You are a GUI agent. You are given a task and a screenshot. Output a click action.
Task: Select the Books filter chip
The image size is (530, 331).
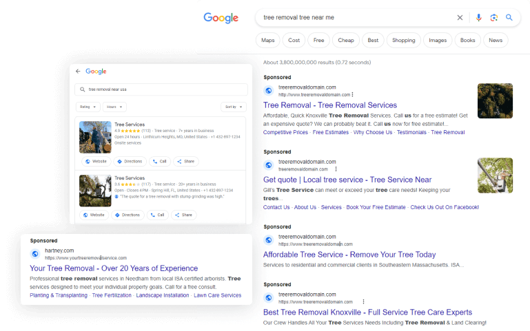[467, 40]
